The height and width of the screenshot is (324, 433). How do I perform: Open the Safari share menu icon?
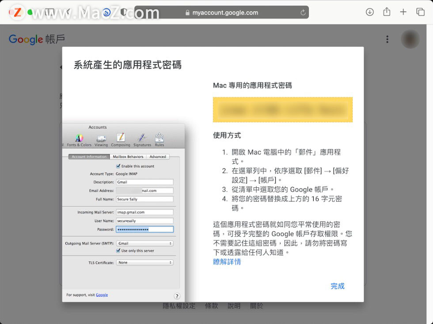pos(387,12)
